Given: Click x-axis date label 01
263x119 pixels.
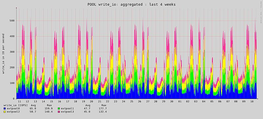Looking at the screenshot, I should click(180, 102).
